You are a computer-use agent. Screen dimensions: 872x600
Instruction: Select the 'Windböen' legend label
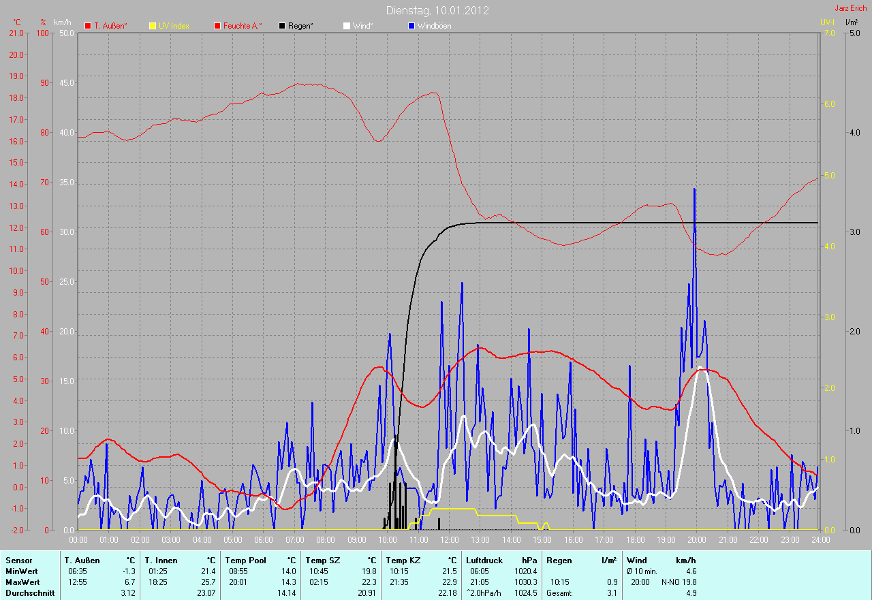(434, 26)
